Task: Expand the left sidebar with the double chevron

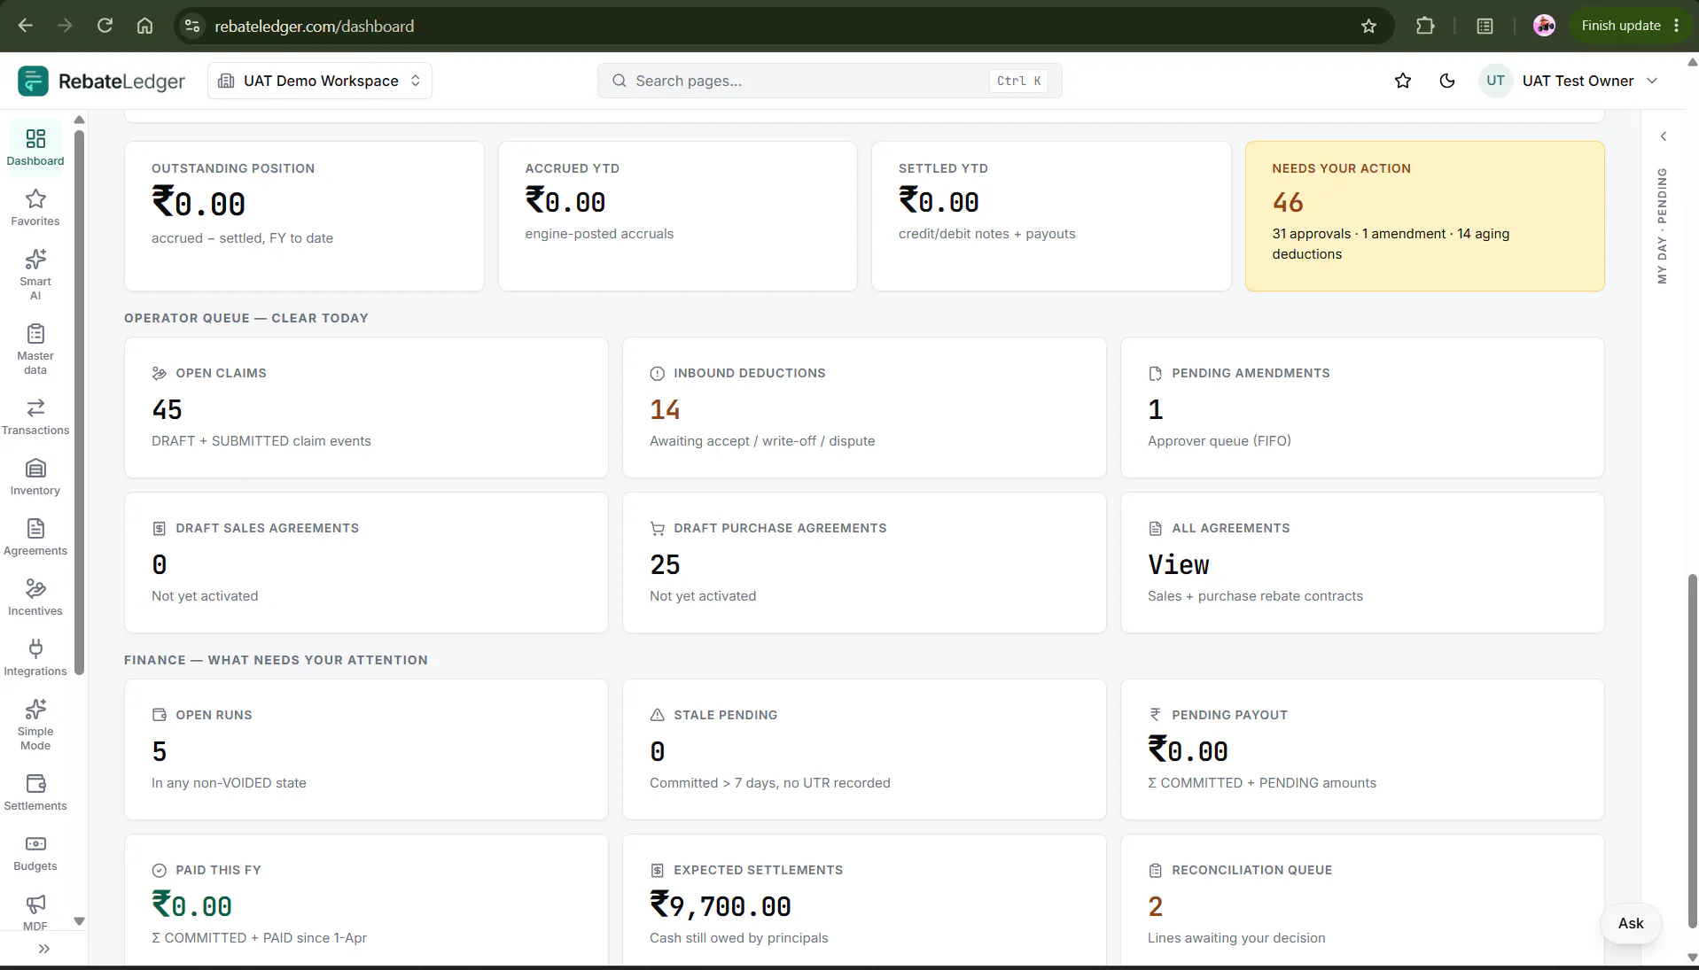Action: tap(44, 949)
